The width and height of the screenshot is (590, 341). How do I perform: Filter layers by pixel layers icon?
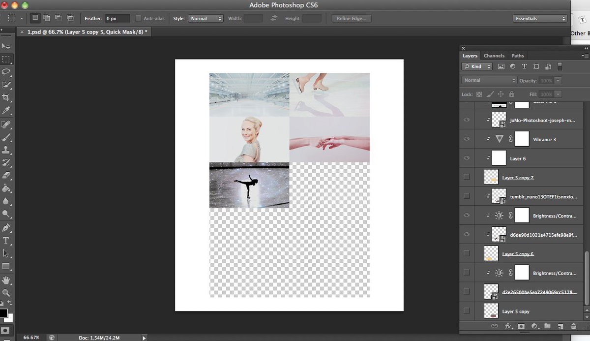501,66
